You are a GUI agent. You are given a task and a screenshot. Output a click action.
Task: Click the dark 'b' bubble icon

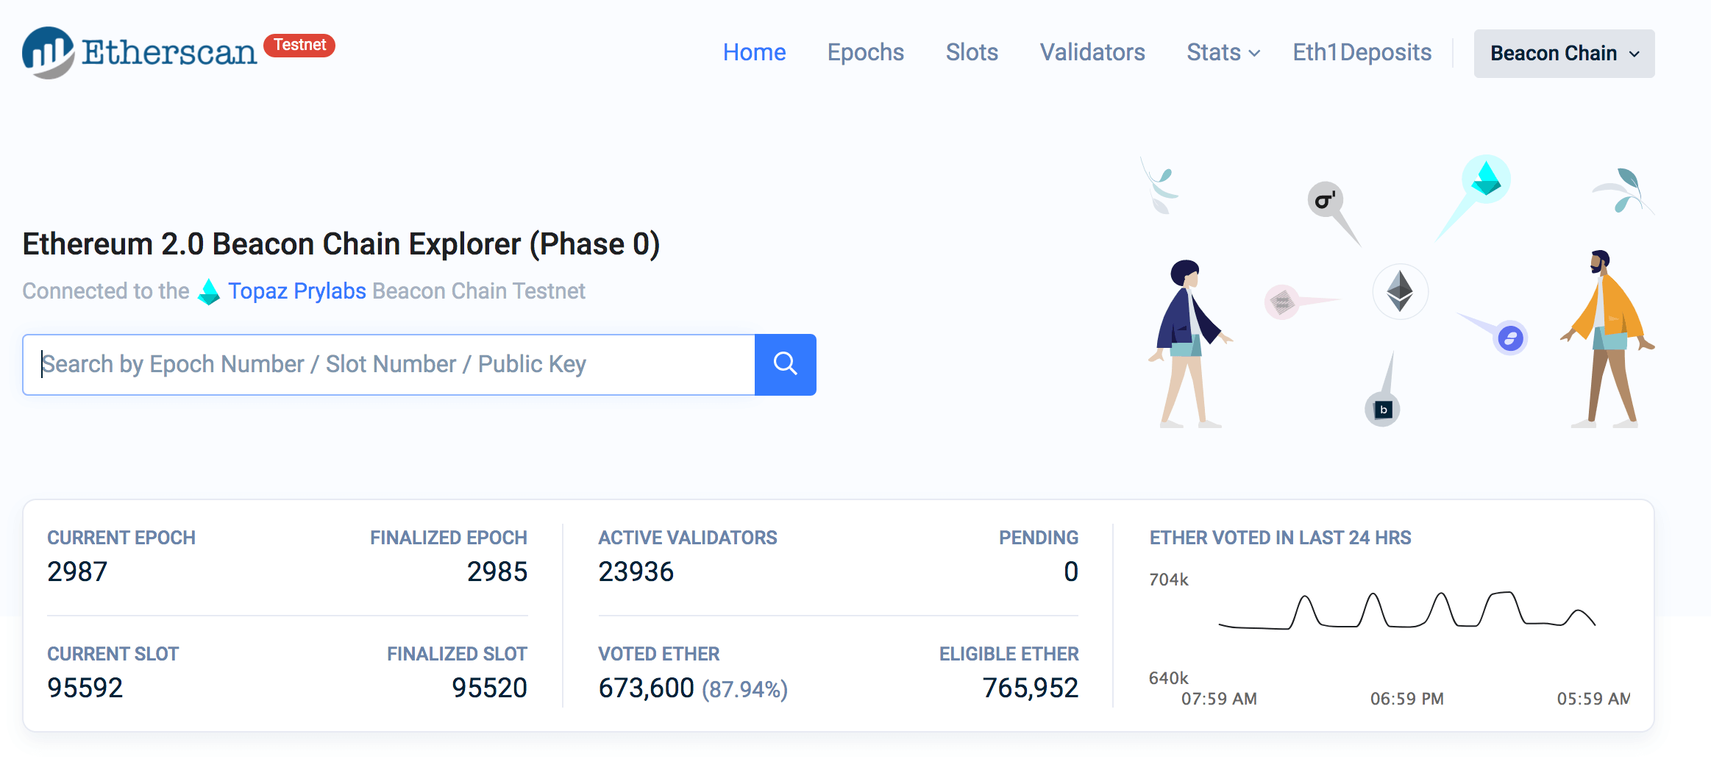click(x=1383, y=410)
